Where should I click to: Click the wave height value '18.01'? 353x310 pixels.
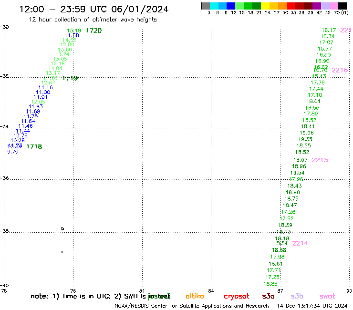313,101
